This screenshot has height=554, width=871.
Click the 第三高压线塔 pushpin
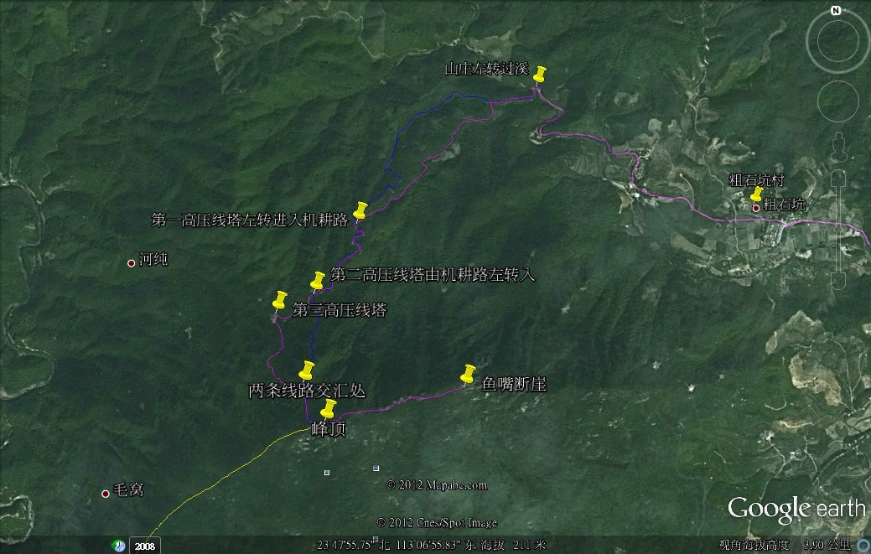point(280,300)
